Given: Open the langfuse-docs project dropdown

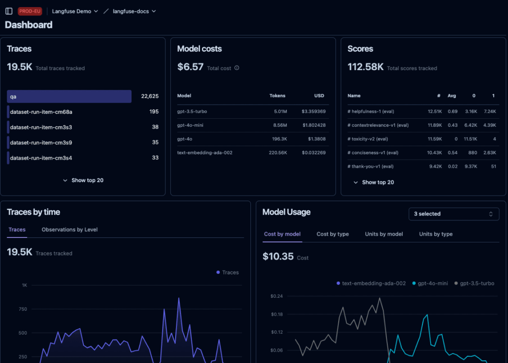Looking at the screenshot, I should coord(134,11).
